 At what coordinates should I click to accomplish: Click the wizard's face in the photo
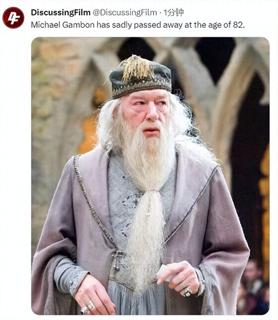click(x=147, y=114)
